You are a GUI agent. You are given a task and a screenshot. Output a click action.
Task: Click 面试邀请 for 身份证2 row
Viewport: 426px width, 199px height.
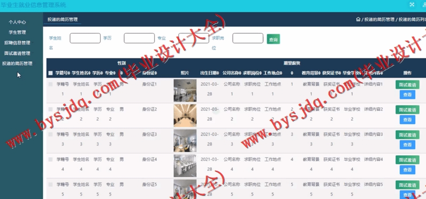pos(407,110)
